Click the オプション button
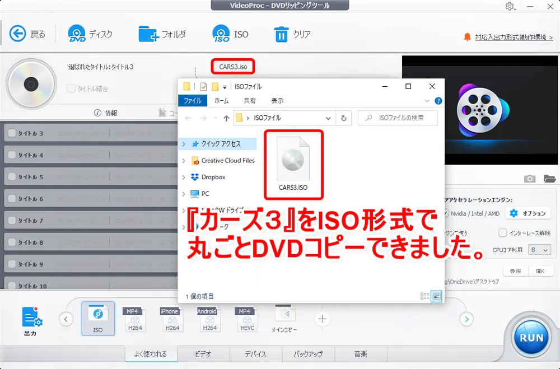 (528, 213)
